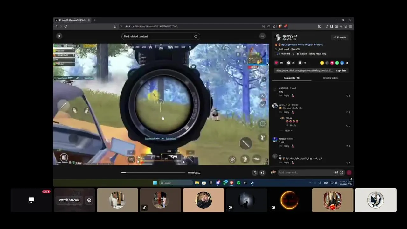Image resolution: width=407 pixels, height=229 pixels.
Task: Like MAGDI53's "king" comment
Action: [x=348, y=96]
